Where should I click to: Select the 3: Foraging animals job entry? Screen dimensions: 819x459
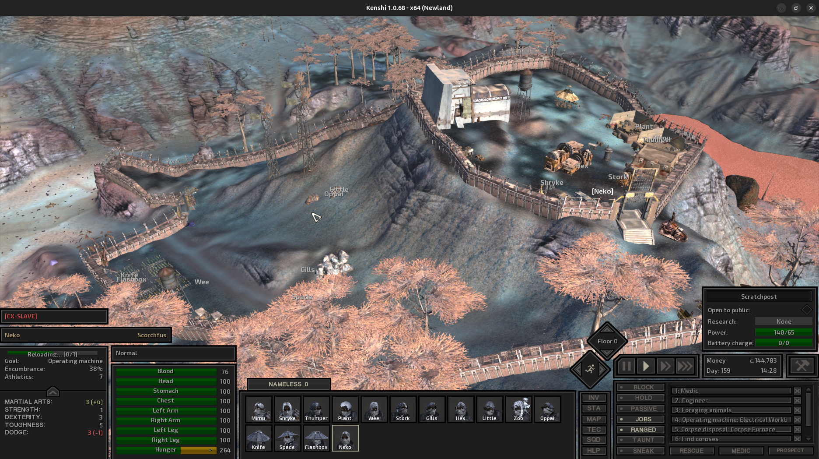(x=732, y=410)
